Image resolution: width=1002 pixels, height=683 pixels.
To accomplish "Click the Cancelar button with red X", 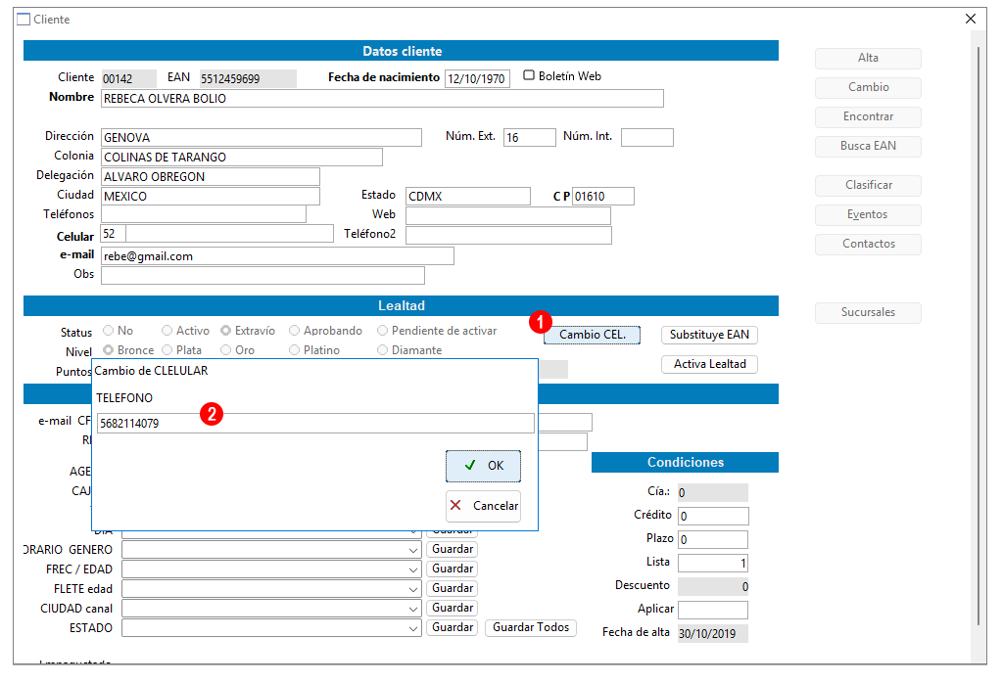I will click(x=483, y=506).
